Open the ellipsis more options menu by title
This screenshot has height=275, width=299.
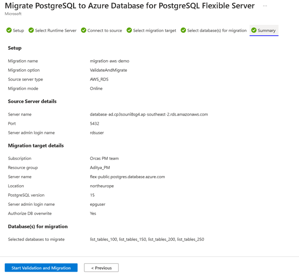tap(265, 6)
